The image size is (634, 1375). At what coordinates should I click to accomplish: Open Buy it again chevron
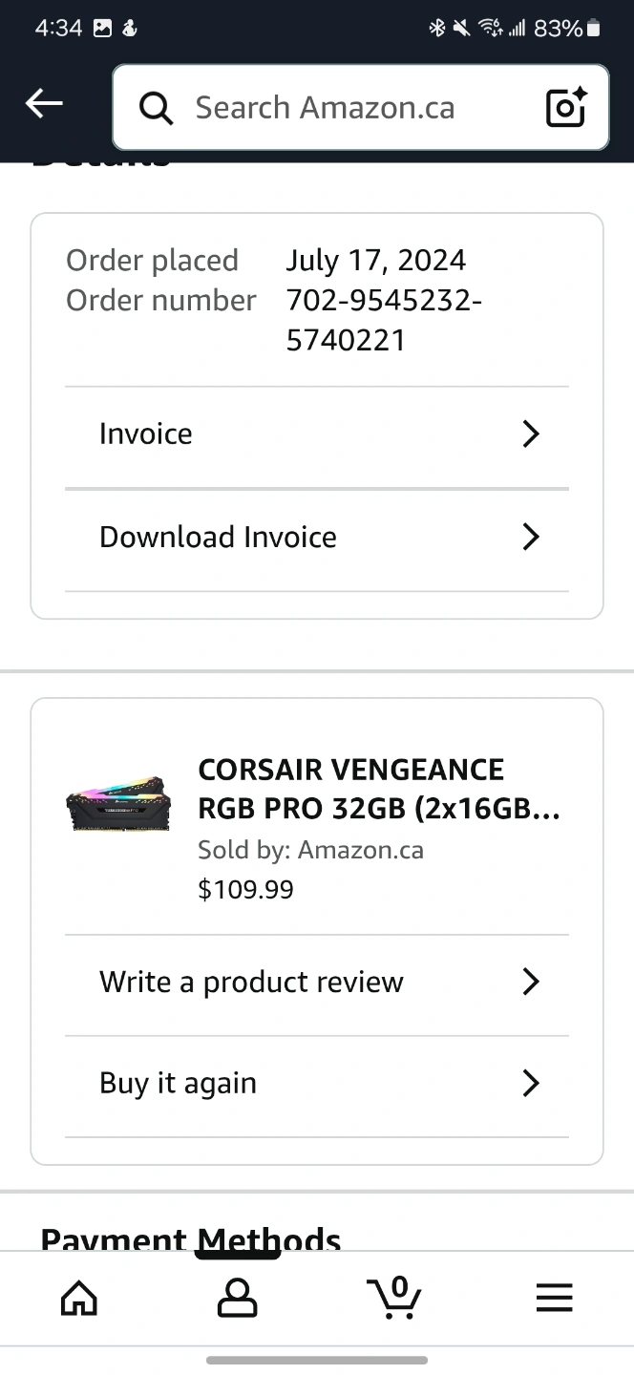532,1083
